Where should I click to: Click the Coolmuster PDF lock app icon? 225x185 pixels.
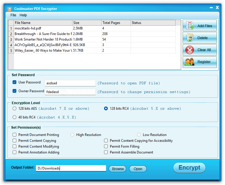tap(10, 9)
